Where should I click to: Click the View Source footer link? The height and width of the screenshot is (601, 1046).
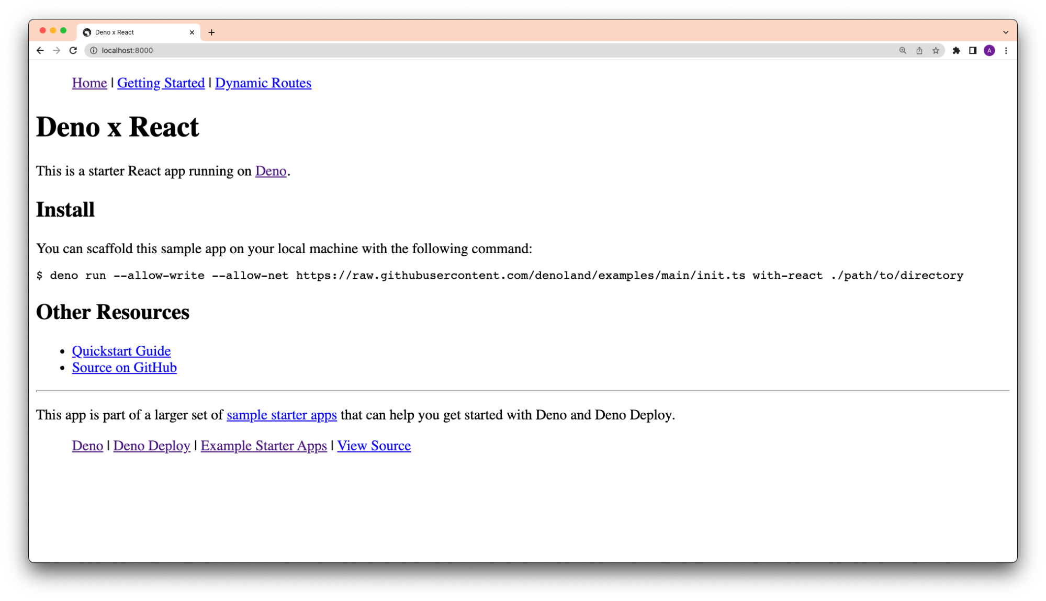(x=374, y=446)
